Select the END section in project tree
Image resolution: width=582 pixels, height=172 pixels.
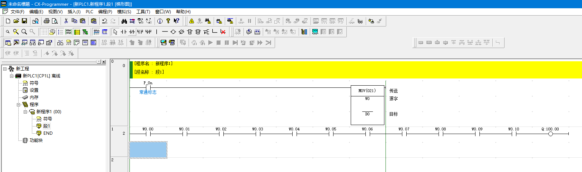pos(48,133)
